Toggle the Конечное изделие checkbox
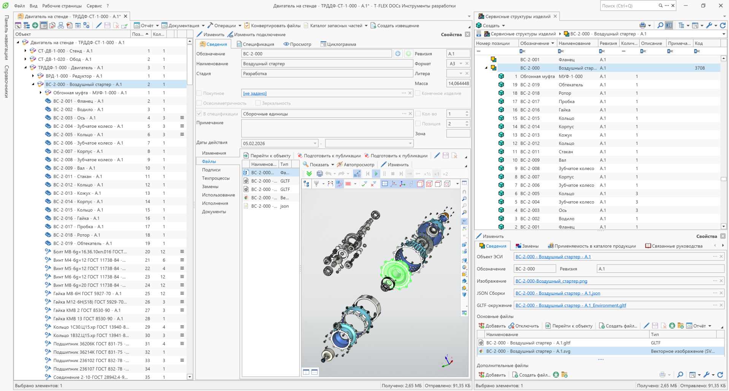The height and width of the screenshot is (391, 729). (418, 93)
